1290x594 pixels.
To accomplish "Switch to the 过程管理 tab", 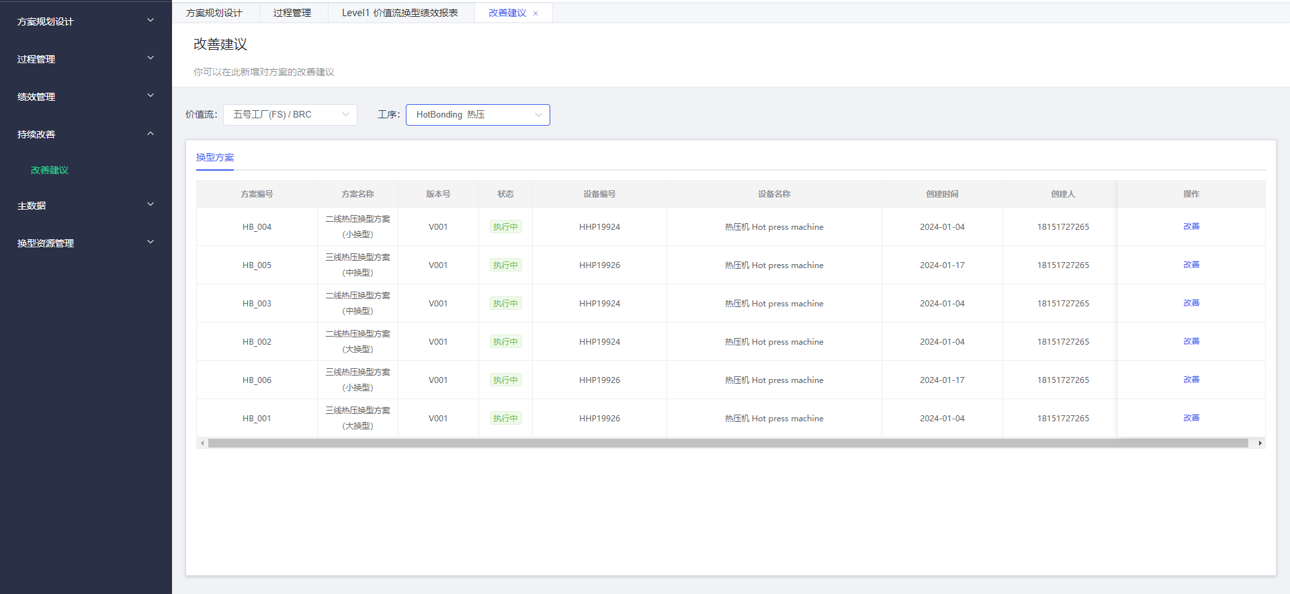I will click(292, 13).
